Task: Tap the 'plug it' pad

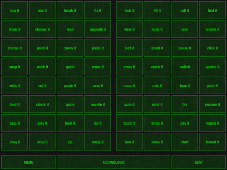Action: pyautogui.click(x=15, y=123)
